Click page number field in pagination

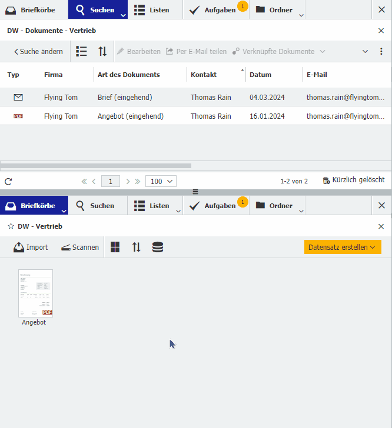pos(111,181)
